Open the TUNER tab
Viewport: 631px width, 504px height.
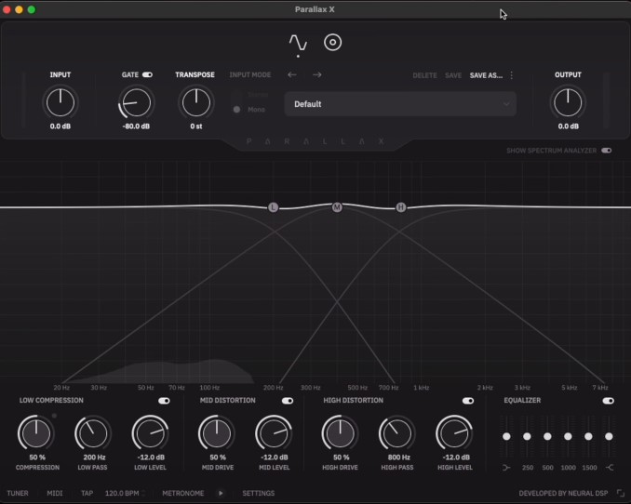18,493
